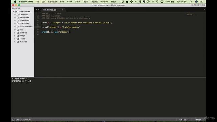Screen dimensions: 217x122
Task: Click the Code examples folder icon
Action: pyautogui.click(x=16, y=11)
